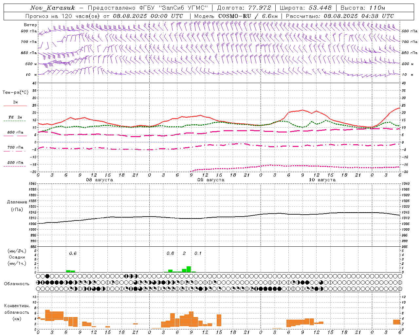Click the Высота: 110м field
Screen dimensions: 419x335
(363, 8)
